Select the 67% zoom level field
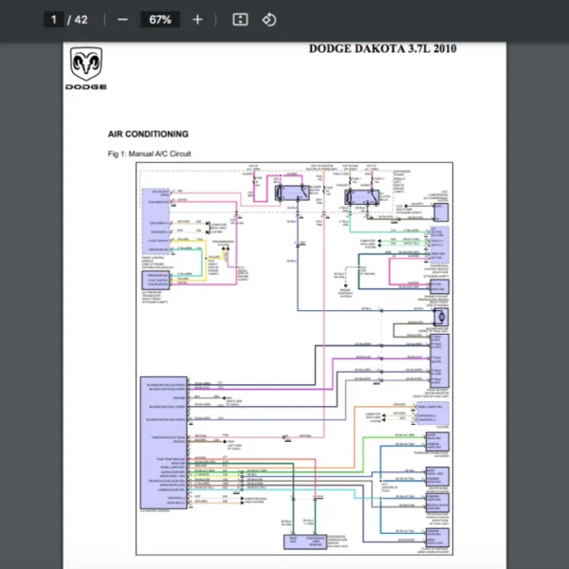Screen dimensions: 569x569 point(158,19)
